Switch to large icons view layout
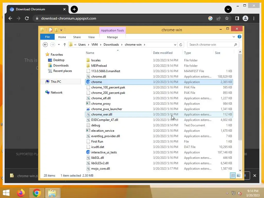Image resolution: width=264 pixels, height=198 pixels. [x=238, y=176]
